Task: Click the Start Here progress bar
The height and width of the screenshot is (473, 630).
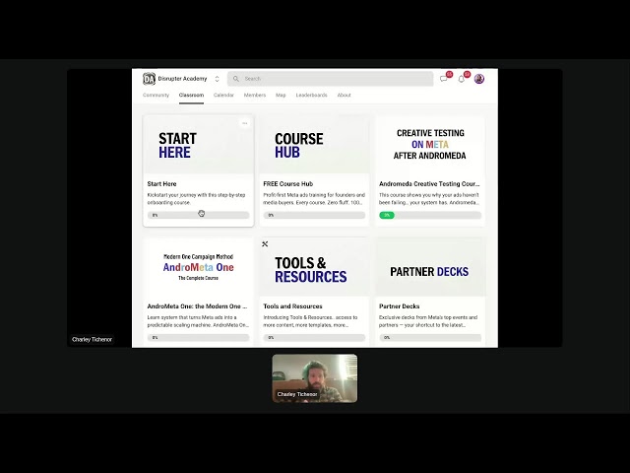Action: (199, 215)
